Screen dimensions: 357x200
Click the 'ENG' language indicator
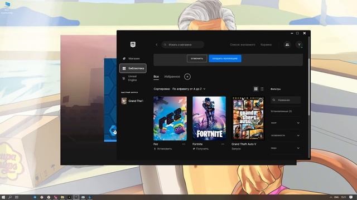point(336,197)
